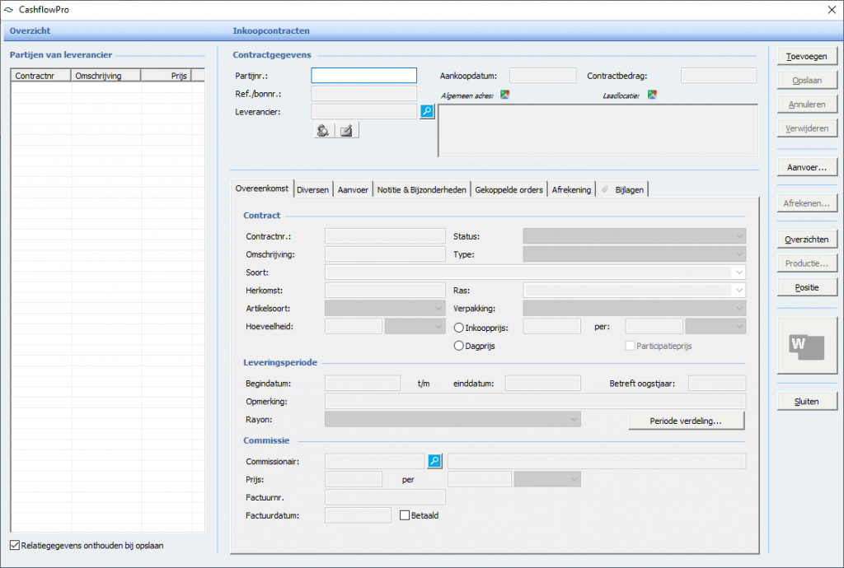Click the supplier contact person icon button
Viewport: 844px width, 568px height.
tap(324, 130)
